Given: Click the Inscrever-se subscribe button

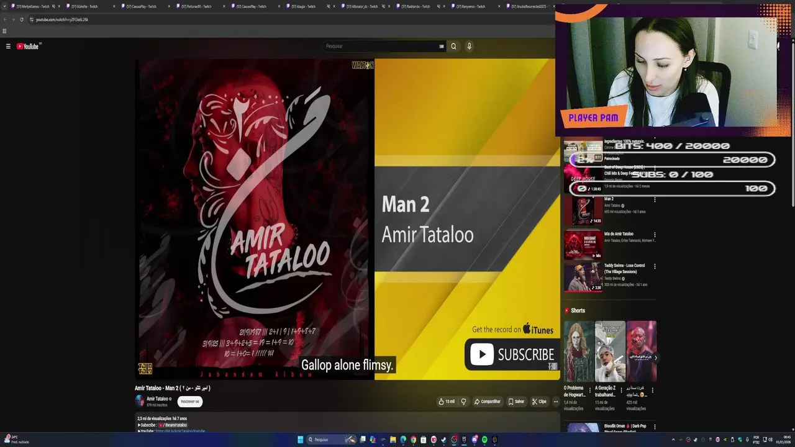Looking at the screenshot, I should [x=190, y=401].
